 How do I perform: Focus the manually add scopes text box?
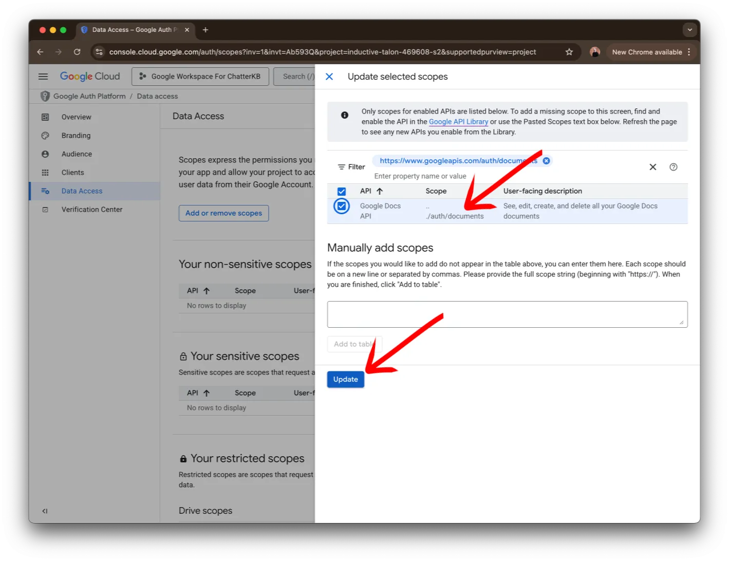[x=508, y=314]
